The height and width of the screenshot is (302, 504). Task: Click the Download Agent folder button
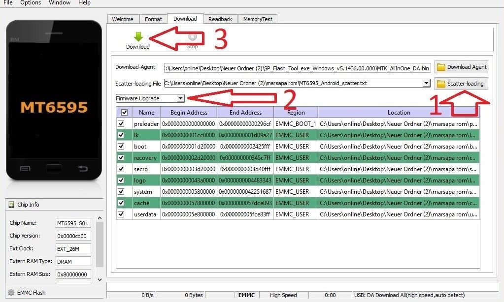click(x=461, y=67)
